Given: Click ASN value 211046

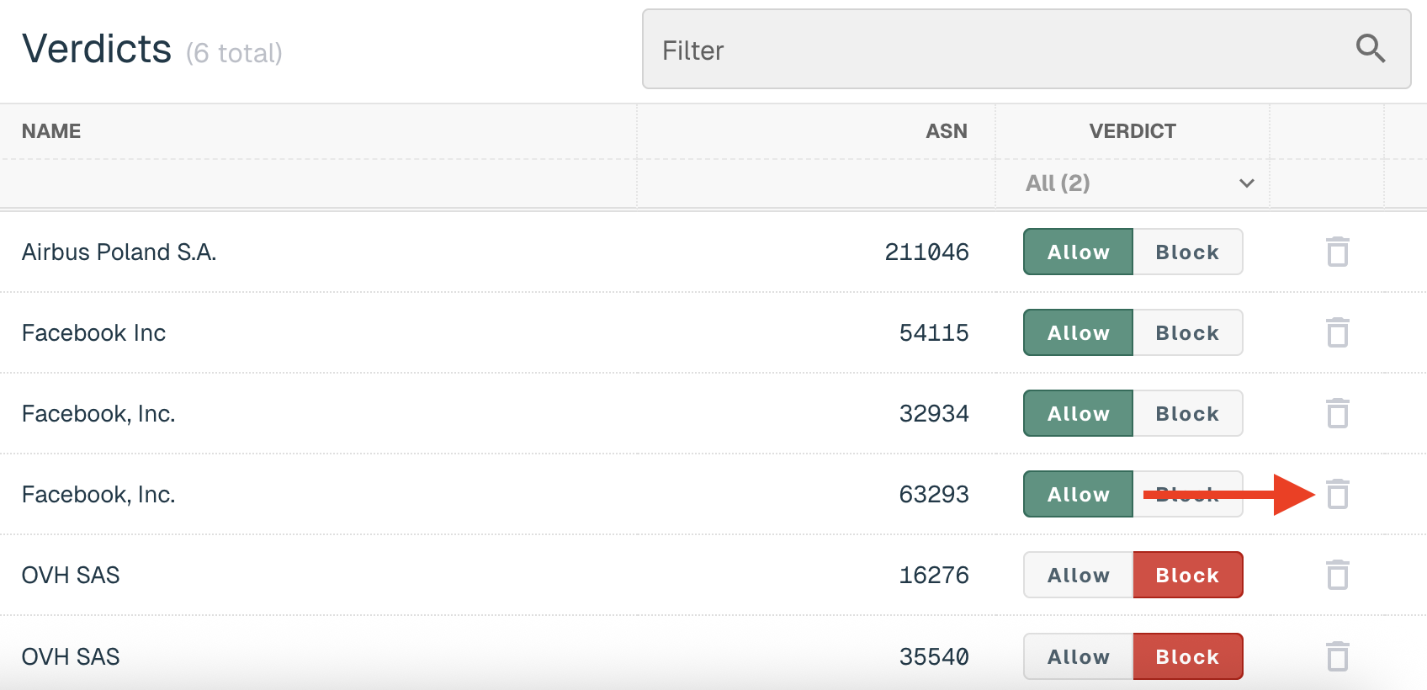Looking at the screenshot, I should [x=926, y=252].
